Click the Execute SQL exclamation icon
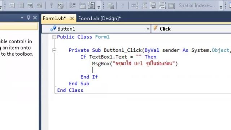This screenshot has height=130, width=231. point(51,5)
